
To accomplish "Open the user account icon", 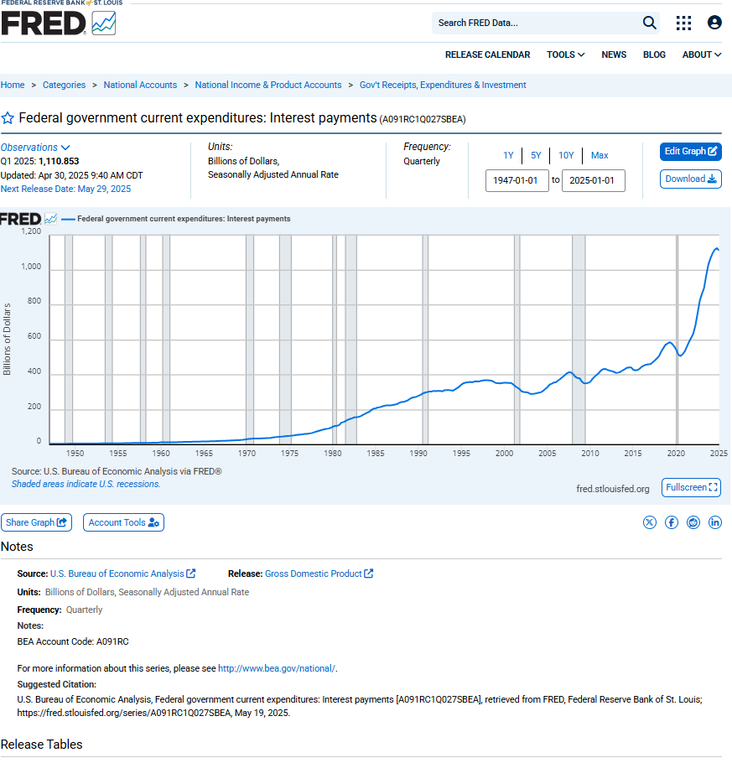I will point(714,23).
